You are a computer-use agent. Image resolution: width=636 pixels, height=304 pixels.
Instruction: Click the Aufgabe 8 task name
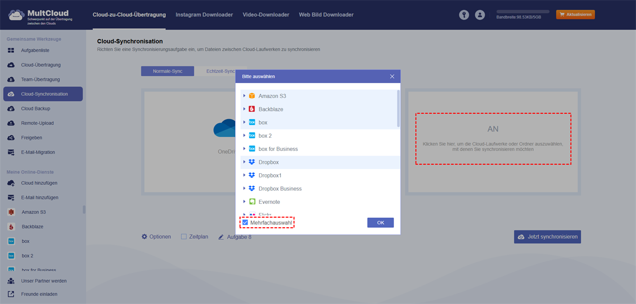click(x=239, y=237)
